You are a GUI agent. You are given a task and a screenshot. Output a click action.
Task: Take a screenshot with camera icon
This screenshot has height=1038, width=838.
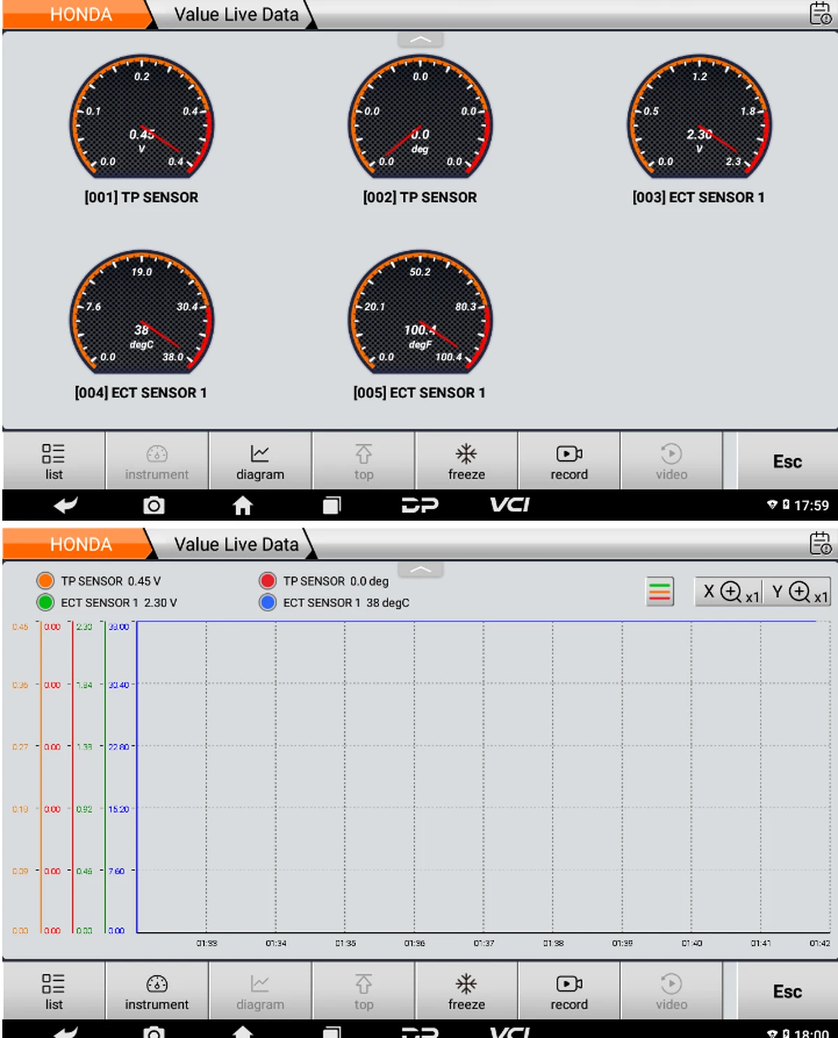(x=154, y=505)
